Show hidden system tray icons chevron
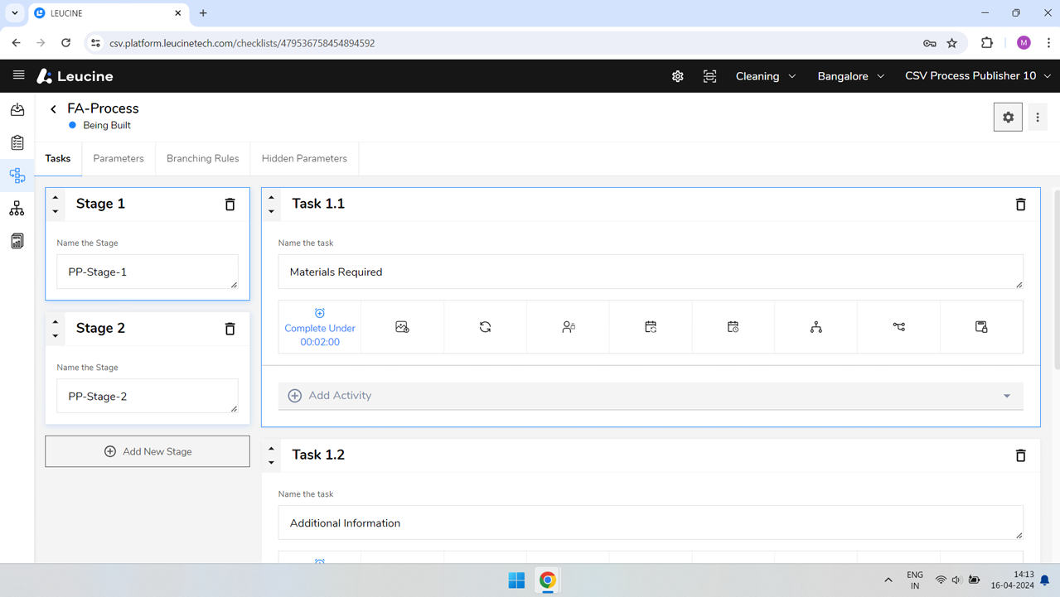This screenshot has width=1060, height=597. click(x=888, y=580)
